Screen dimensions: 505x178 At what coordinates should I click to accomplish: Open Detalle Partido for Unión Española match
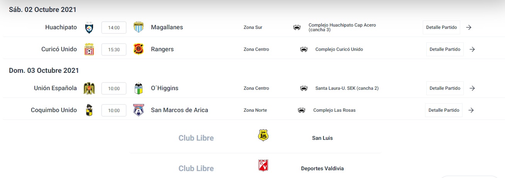445,88
